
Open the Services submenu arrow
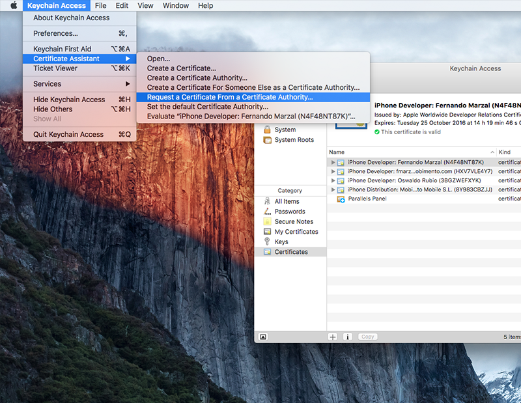pyautogui.click(x=128, y=84)
